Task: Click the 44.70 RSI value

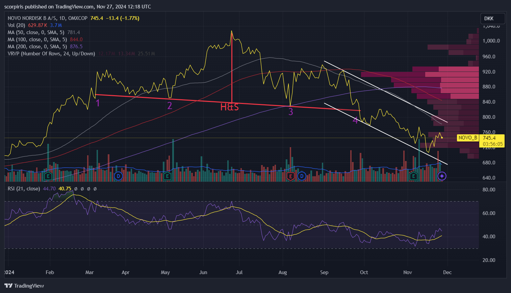Action: [x=49, y=189]
